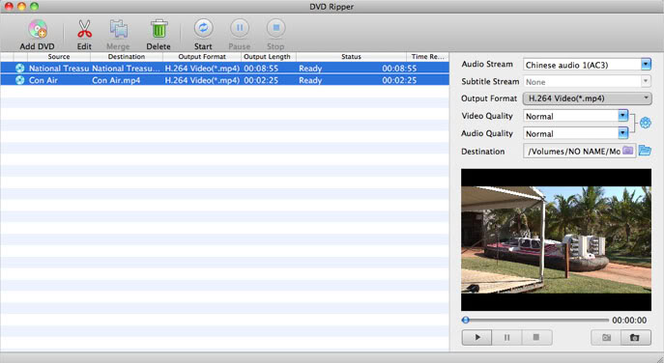Delete selected item with trash icon
664x363 pixels.
(159, 29)
